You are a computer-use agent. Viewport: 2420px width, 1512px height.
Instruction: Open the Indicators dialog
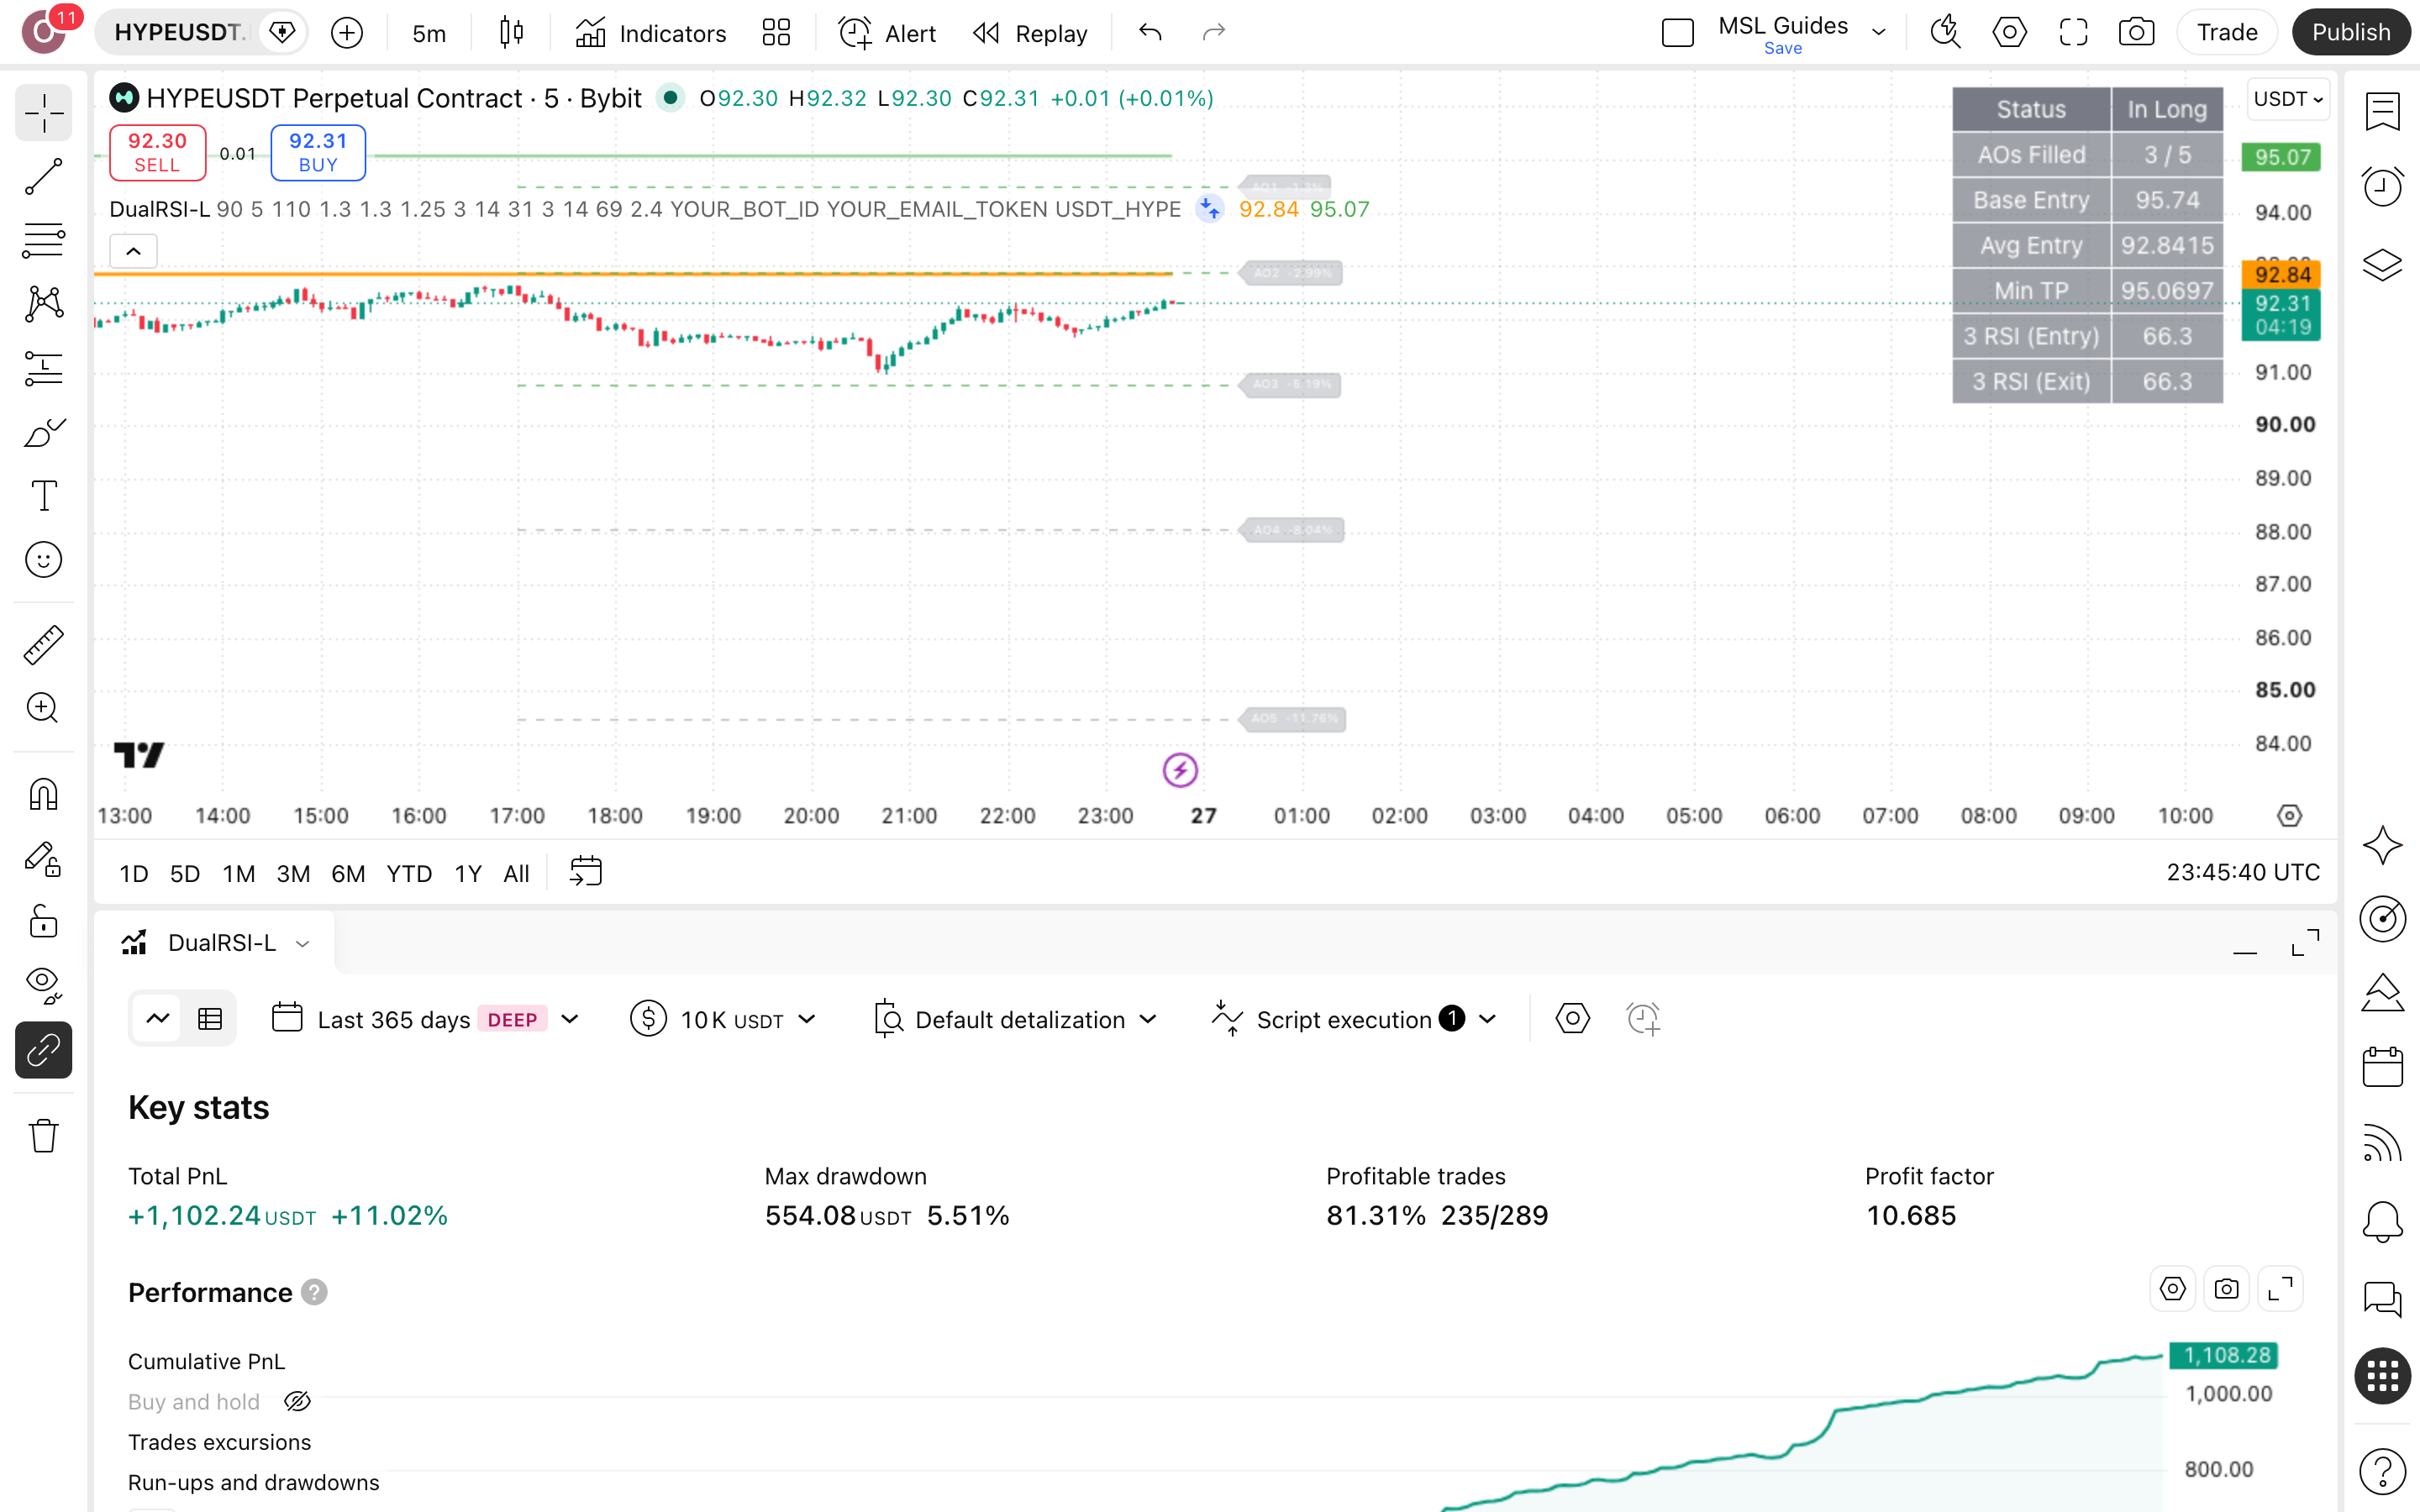click(x=651, y=33)
